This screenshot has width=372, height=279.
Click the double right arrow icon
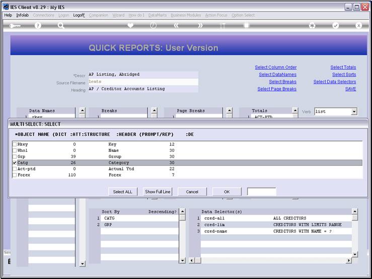pos(200,25)
